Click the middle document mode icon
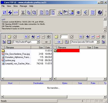 pyautogui.click(x=47, y=12)
